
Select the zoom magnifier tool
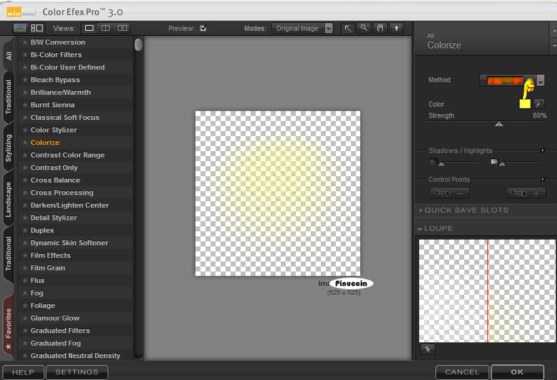click(364, 28)
